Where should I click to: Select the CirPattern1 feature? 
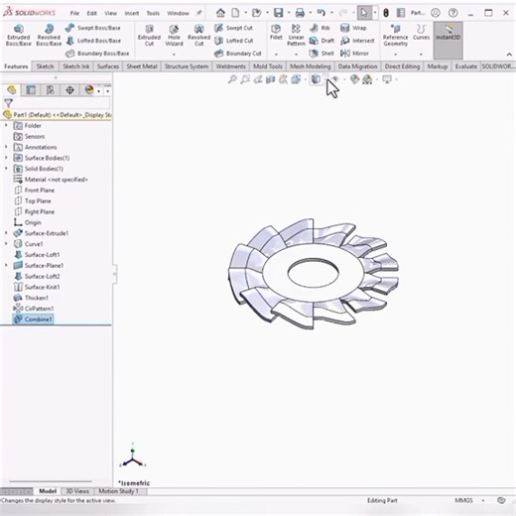[x=33, y=309]
